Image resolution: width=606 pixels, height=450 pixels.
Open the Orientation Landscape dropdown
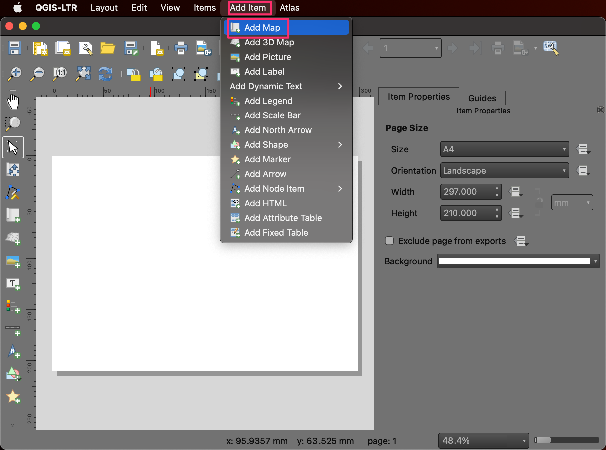(504, 170)
